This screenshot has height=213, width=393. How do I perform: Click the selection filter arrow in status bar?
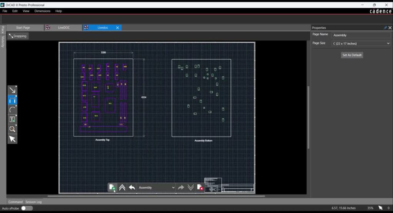[x=380, y=208]
